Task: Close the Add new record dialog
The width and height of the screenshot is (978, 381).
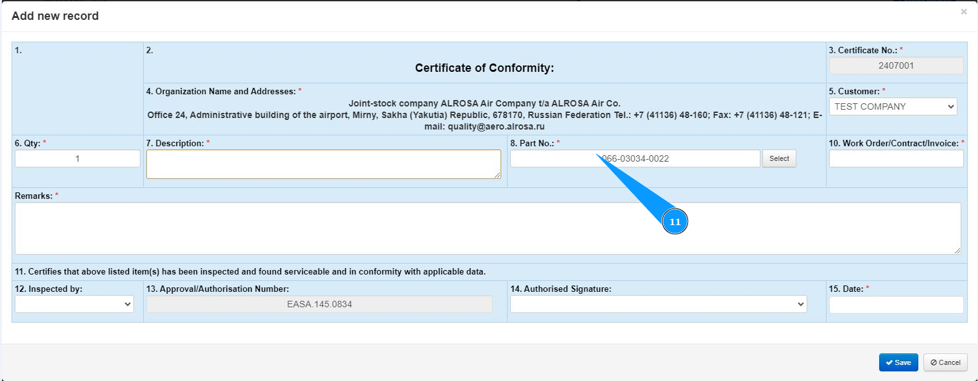Action: (x=963, y=12)
